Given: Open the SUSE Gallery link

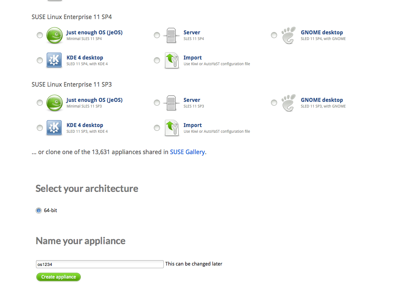Looking at the screenshot, I should [x=188, y=152].
